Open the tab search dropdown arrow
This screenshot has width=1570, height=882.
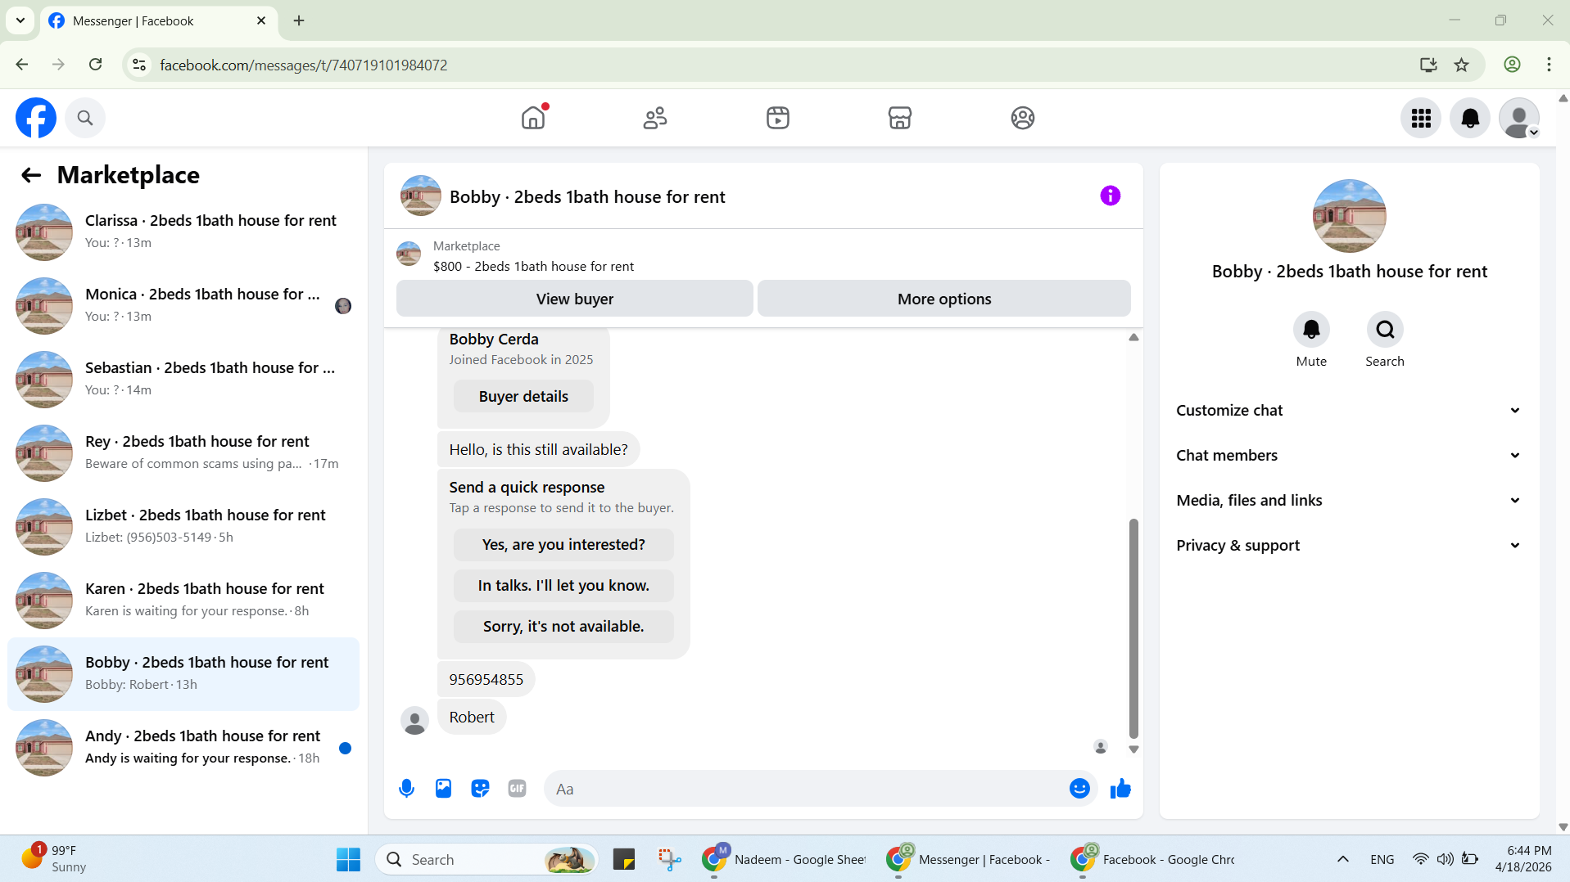(20, 20)
